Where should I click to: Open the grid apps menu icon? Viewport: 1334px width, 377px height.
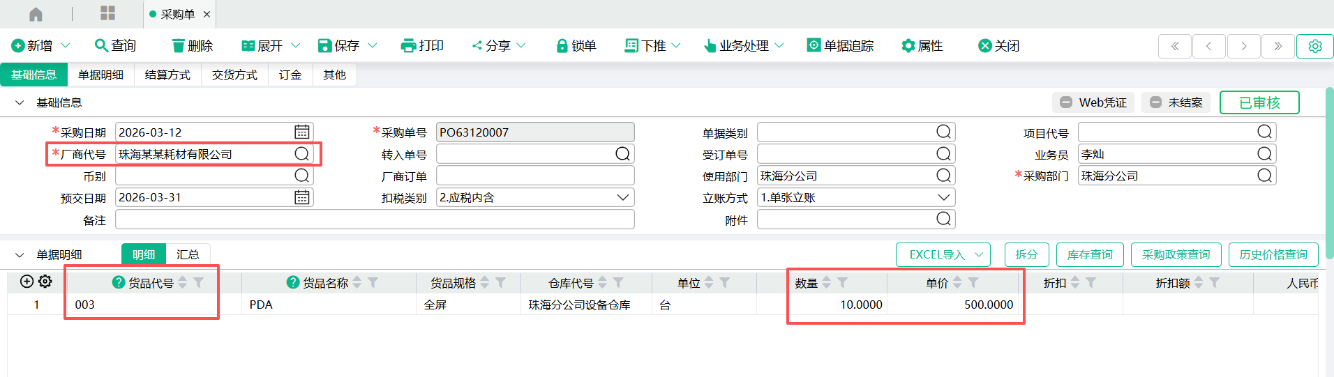tap(107, 14)
